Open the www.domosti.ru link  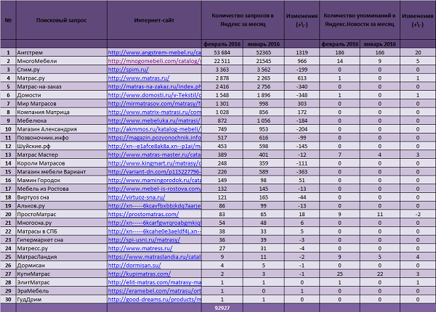[x=154, y=95]
